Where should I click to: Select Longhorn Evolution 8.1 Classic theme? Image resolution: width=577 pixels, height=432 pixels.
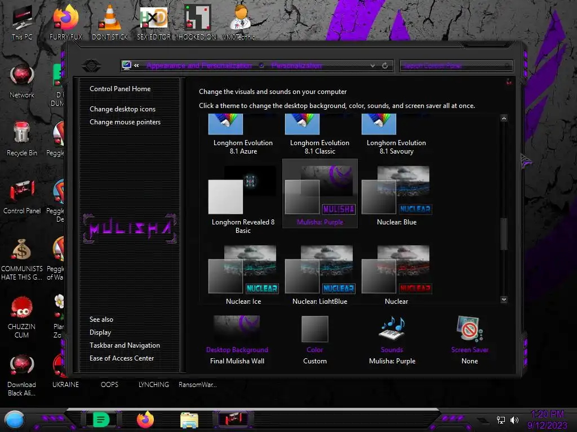pos(320,134)
